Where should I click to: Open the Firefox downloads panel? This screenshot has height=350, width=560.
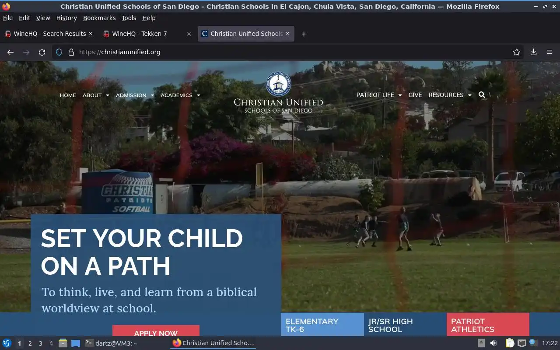point(534,52)
